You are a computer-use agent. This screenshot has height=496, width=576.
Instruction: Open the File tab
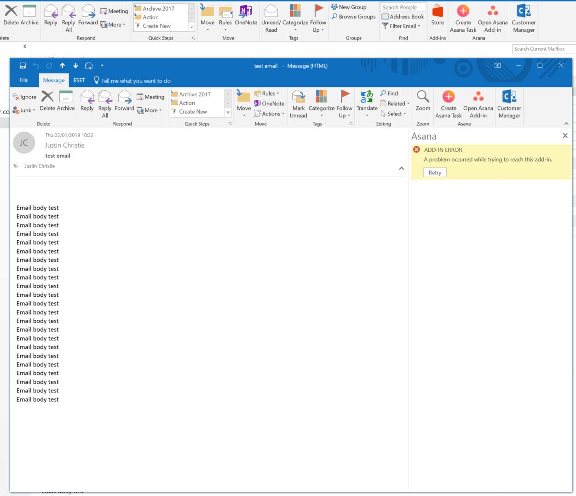click(x=23, y=80)
